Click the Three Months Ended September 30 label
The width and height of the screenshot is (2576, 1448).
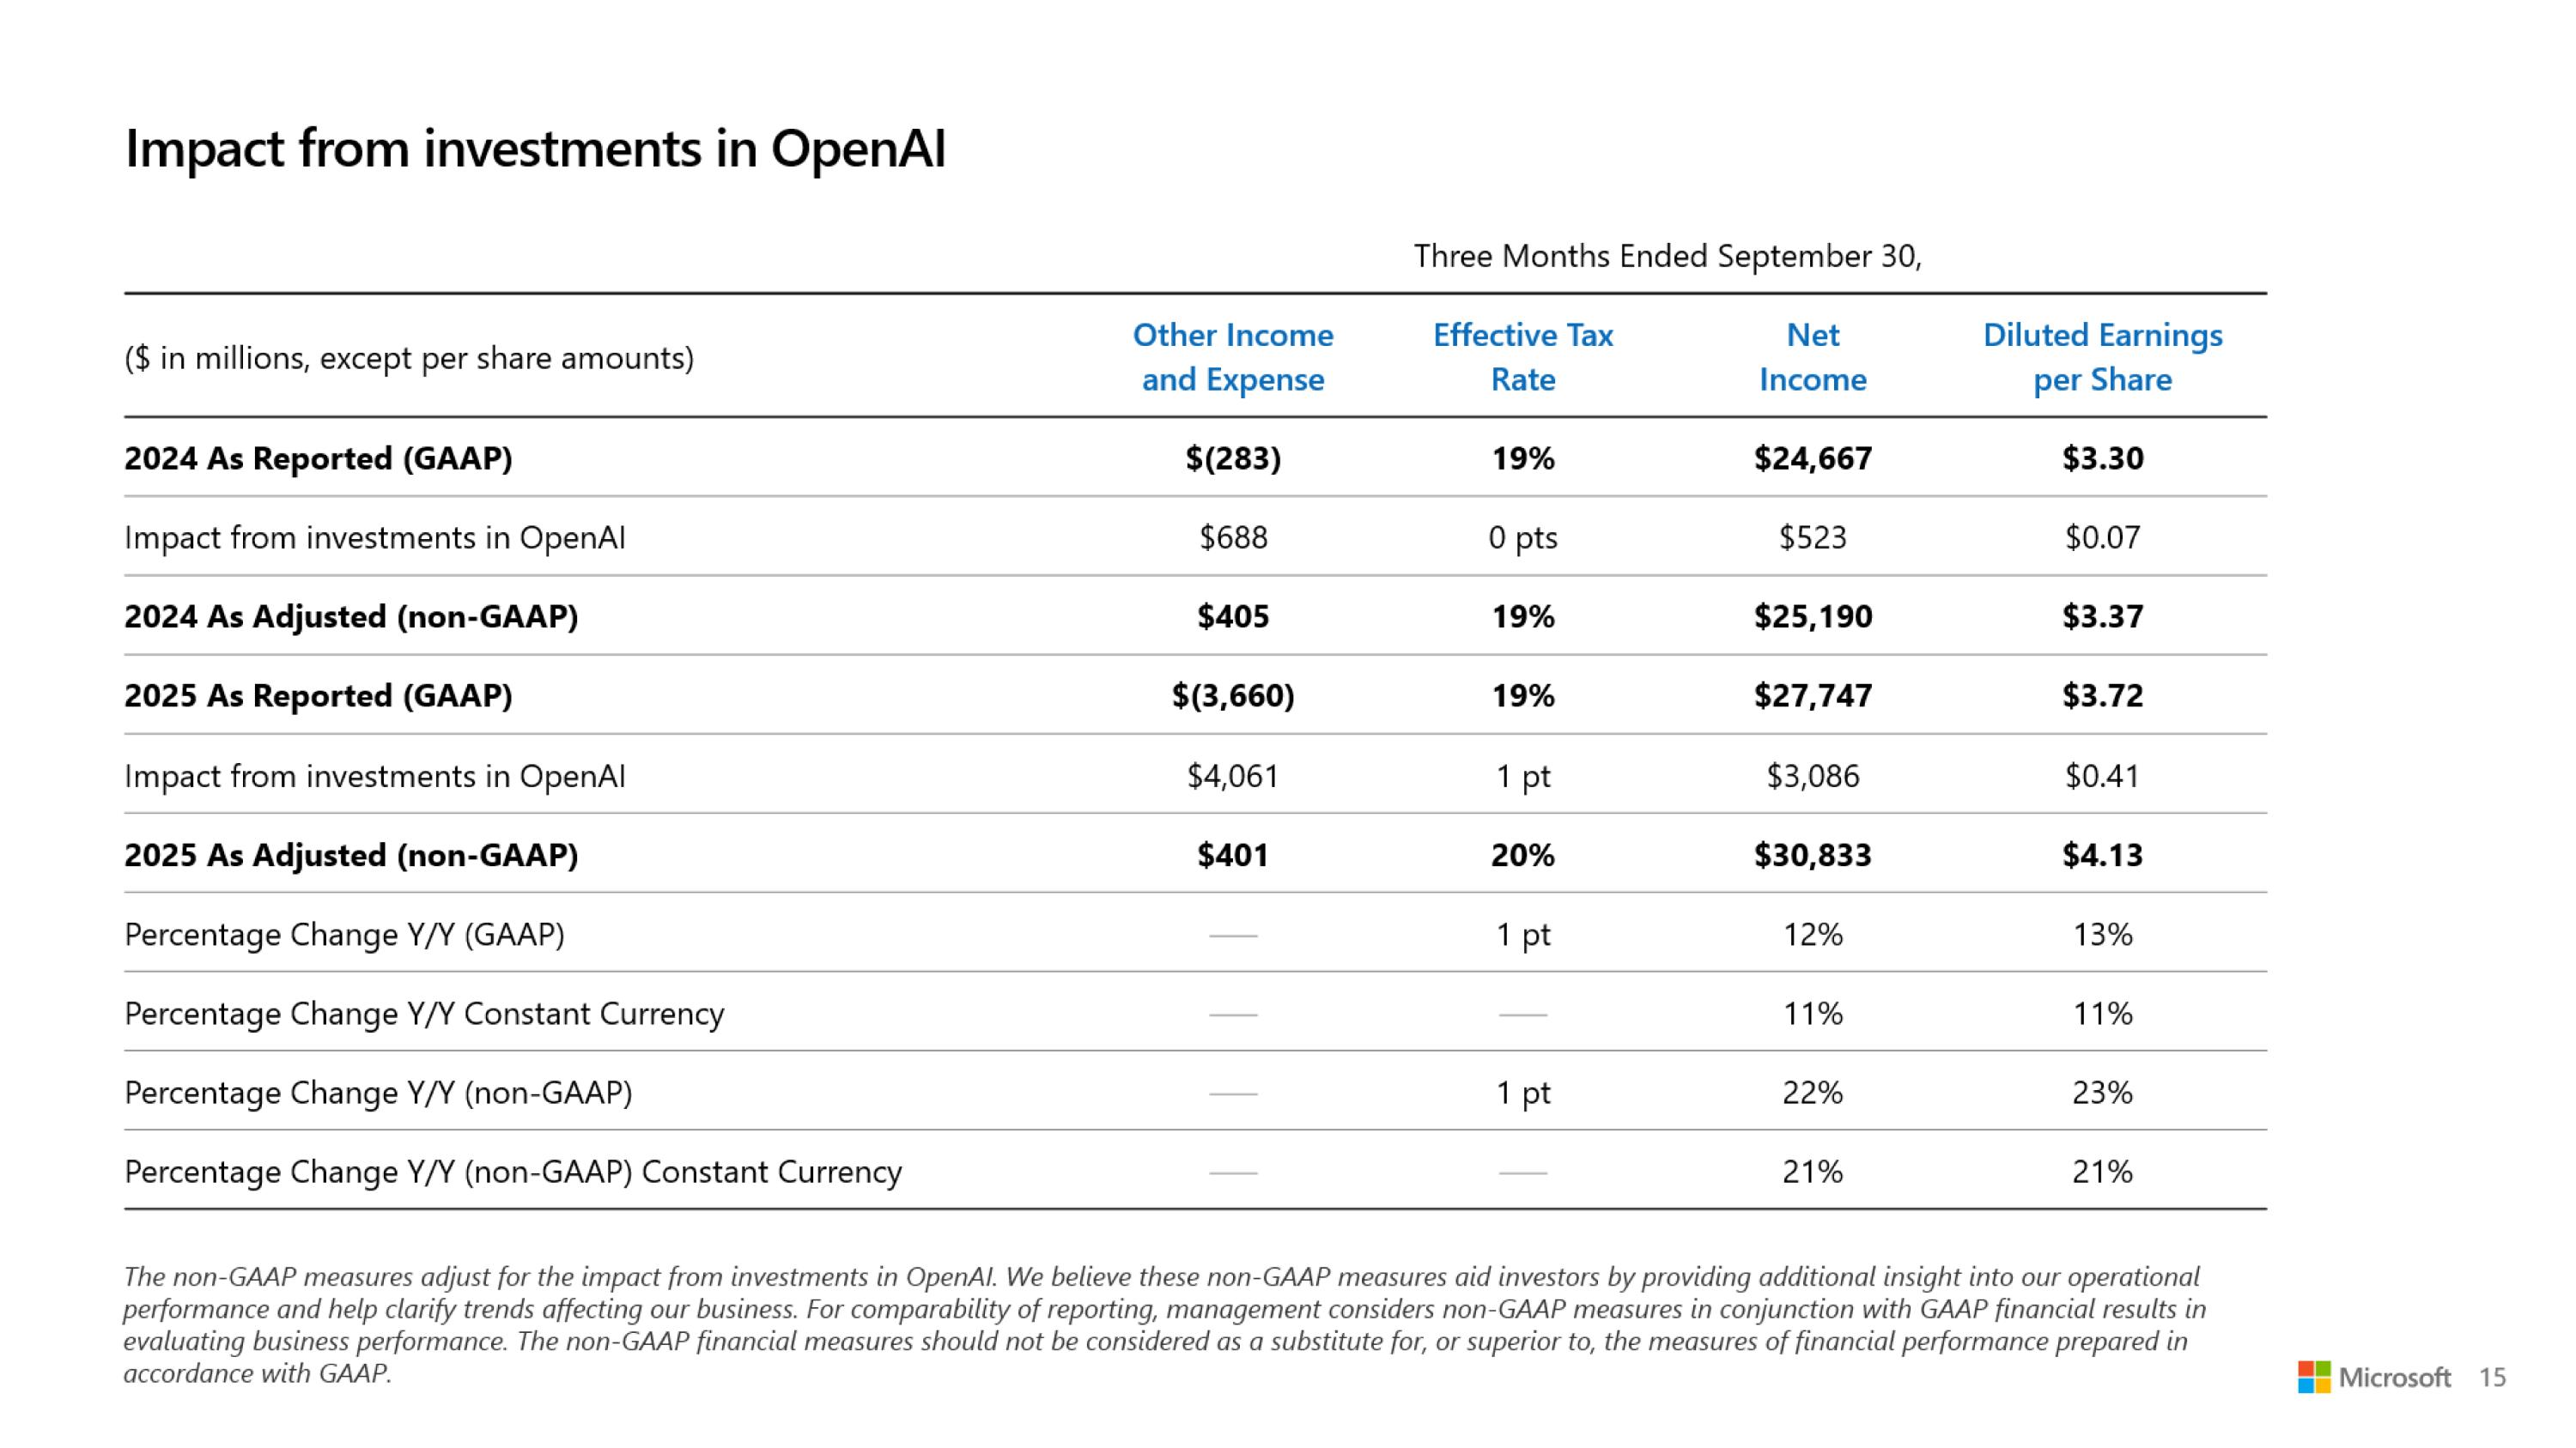(x=1667, y=257)
